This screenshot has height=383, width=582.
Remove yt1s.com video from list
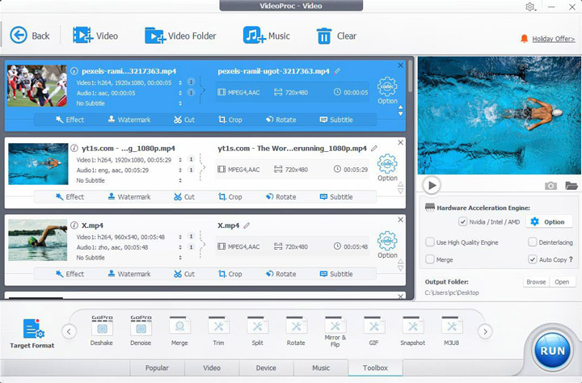tap(400, 142)
